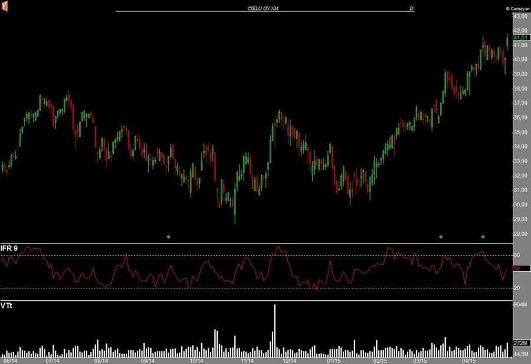Click the 43,00 price axis label
The width and height of the screenshot is (531, 364).
pos(520,16)
